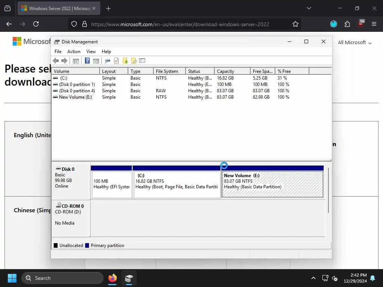Click the 5.25 GB free space cell
The width and height of the screenshot is (383, 287).
click(260, 78)
